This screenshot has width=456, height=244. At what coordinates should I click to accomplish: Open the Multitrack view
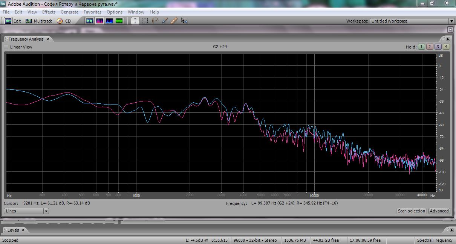click(38, 21)
